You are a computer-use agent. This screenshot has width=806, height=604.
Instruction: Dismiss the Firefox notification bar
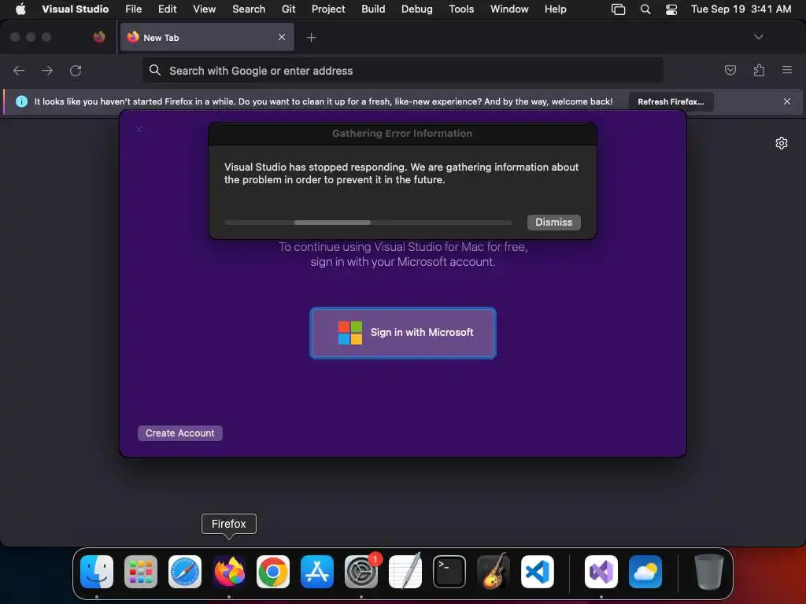[787, 101]
